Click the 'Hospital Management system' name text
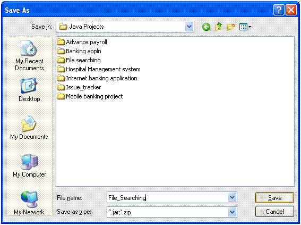Screen dimensions: 301x225 click(x=103, y=69)
